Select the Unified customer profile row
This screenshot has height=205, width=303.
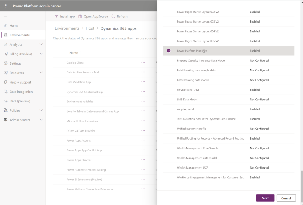(x=229, y=129)
